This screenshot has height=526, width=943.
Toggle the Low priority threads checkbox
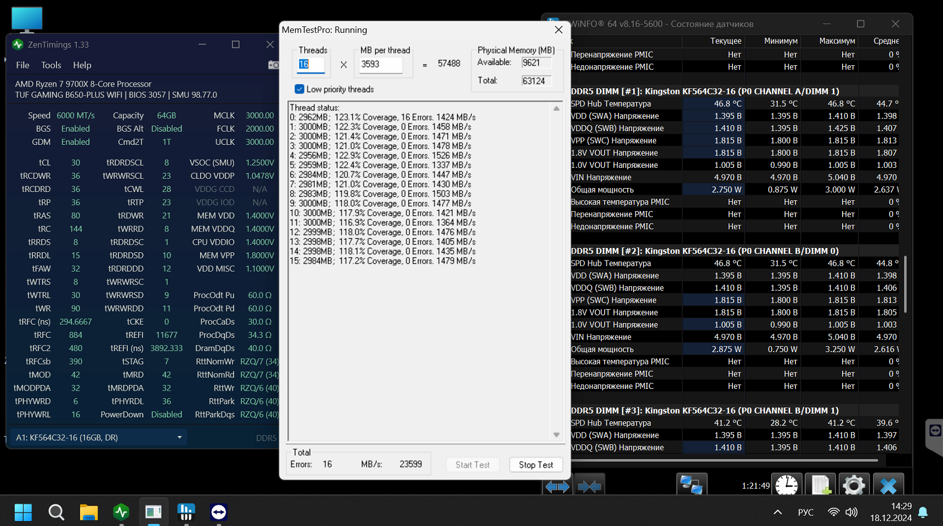299,89
